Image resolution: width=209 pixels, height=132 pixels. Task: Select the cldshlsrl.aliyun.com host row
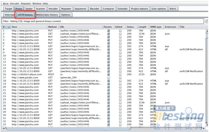click(x=27, y=74)
